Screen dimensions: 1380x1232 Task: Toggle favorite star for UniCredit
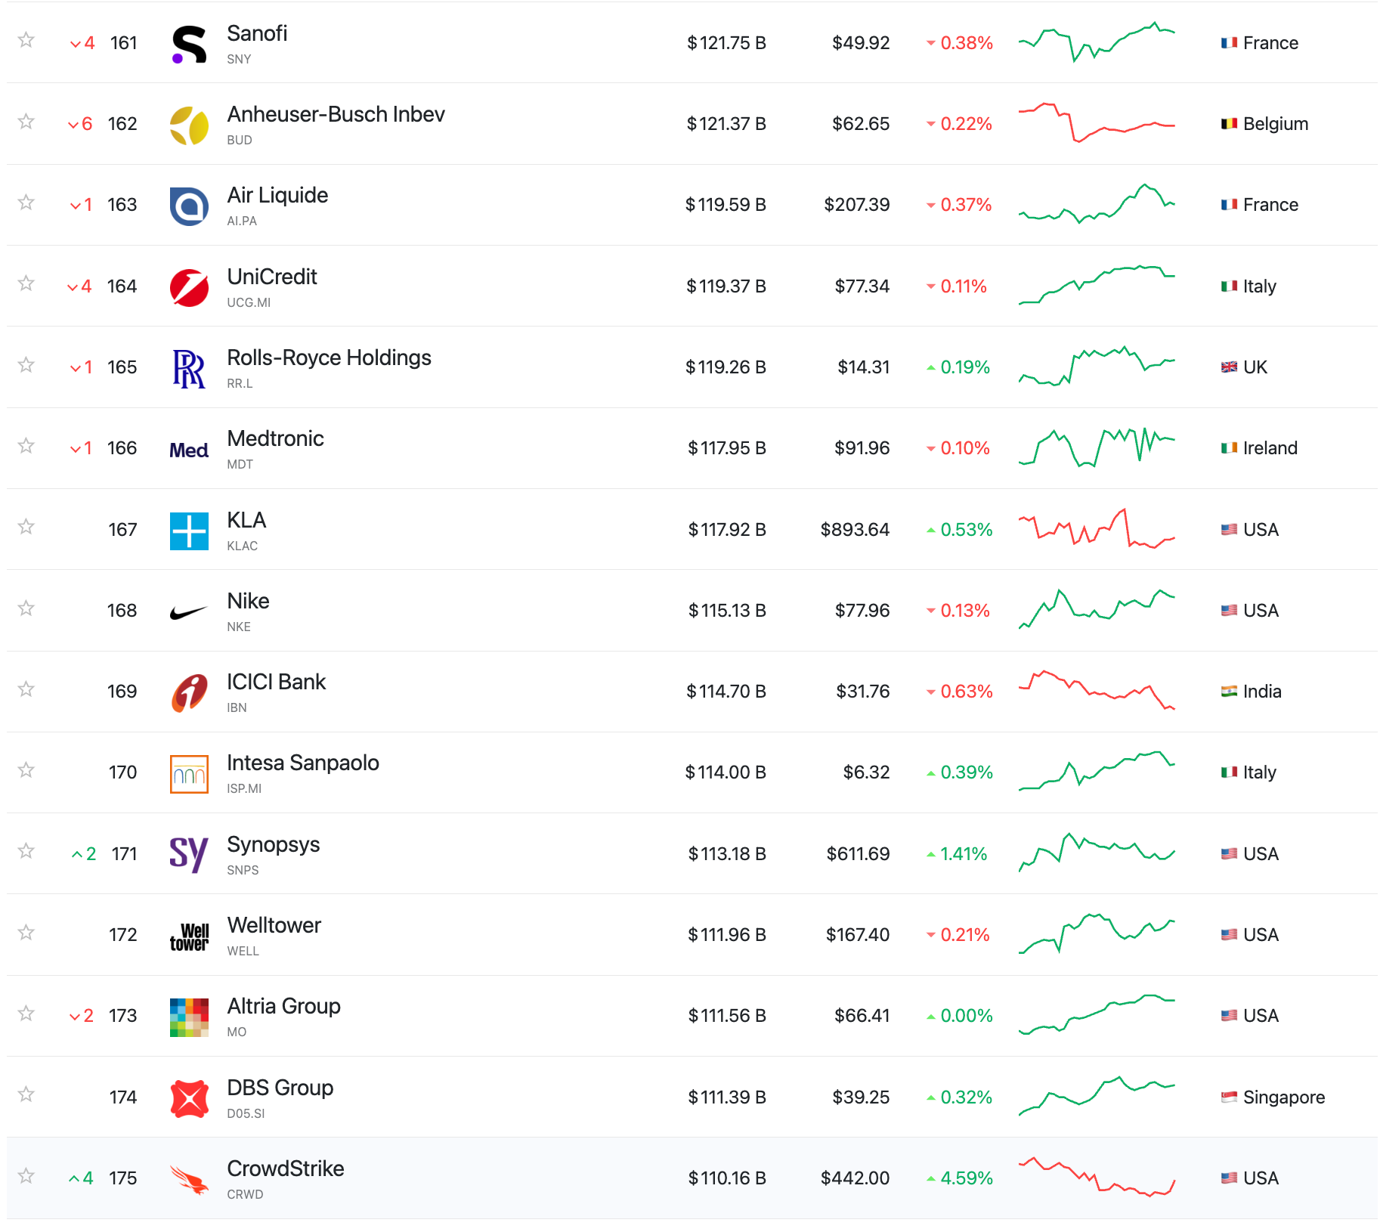[26, 283]
